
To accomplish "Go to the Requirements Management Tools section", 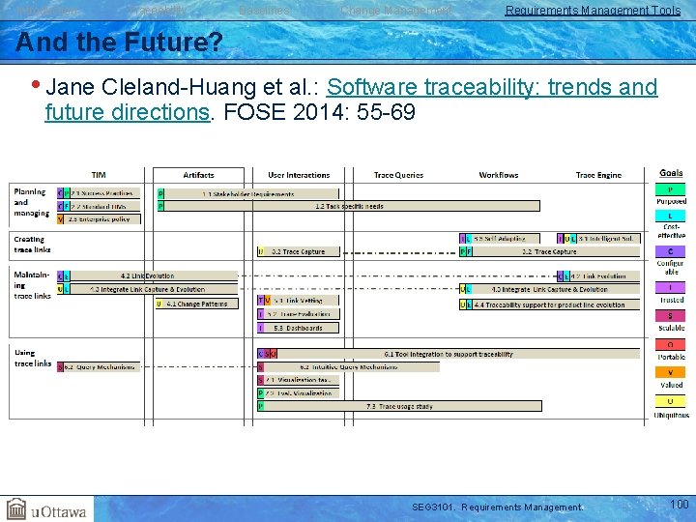I will (x=593, y=11).
